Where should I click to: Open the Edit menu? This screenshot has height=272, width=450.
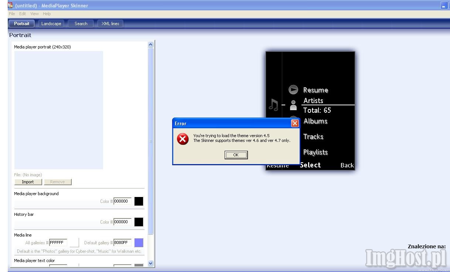pos(23,14)
